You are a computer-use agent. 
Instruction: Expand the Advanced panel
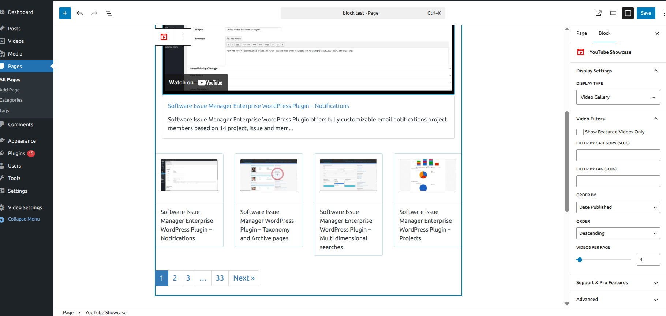click(618, 300)
